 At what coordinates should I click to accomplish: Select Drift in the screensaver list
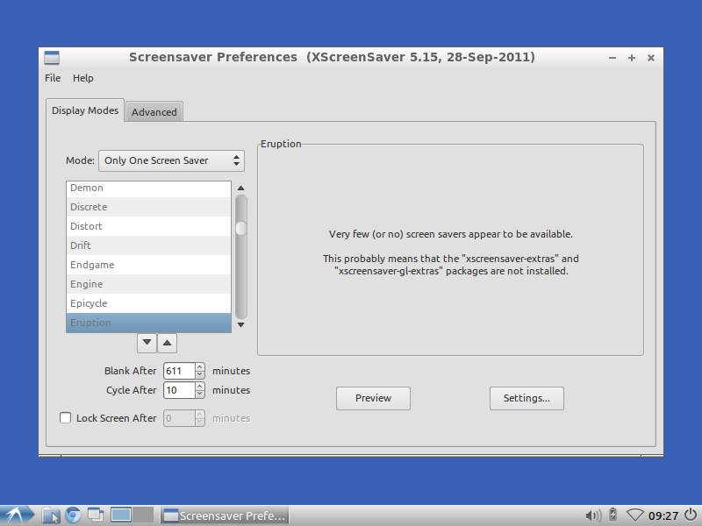[x=148, y=245]
